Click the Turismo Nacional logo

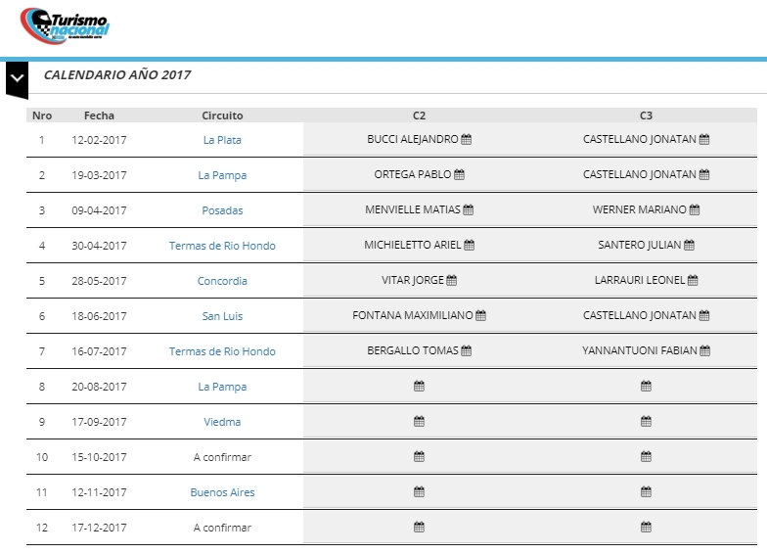point(66,26)
